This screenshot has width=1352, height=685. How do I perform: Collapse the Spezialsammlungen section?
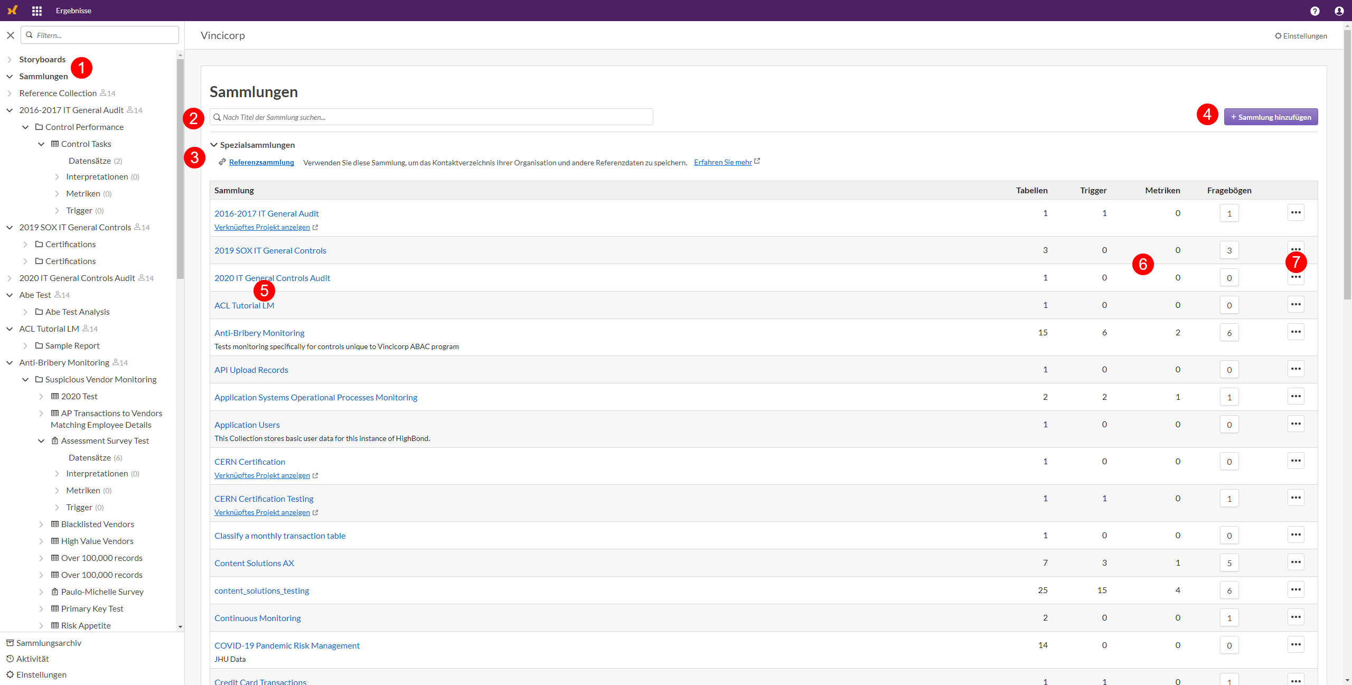click(x=214, y=145)
